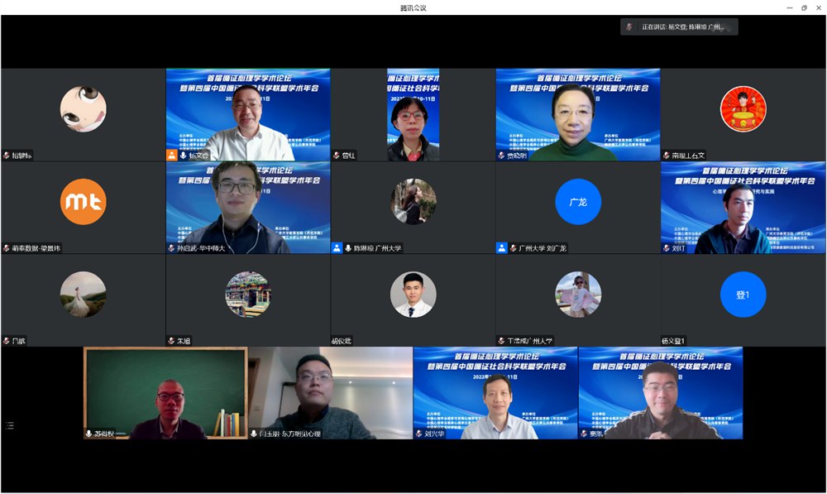Click the blue 广龙 avatar circle
Viewport: 827px width, 494px height.
(x=577, y=202)
